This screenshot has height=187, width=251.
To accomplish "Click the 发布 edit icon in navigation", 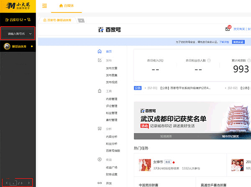I will tap(100, 60).
